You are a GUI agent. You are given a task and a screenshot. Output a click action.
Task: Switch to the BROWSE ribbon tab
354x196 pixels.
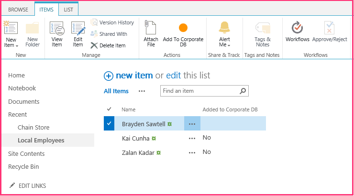tap(18, 10)
